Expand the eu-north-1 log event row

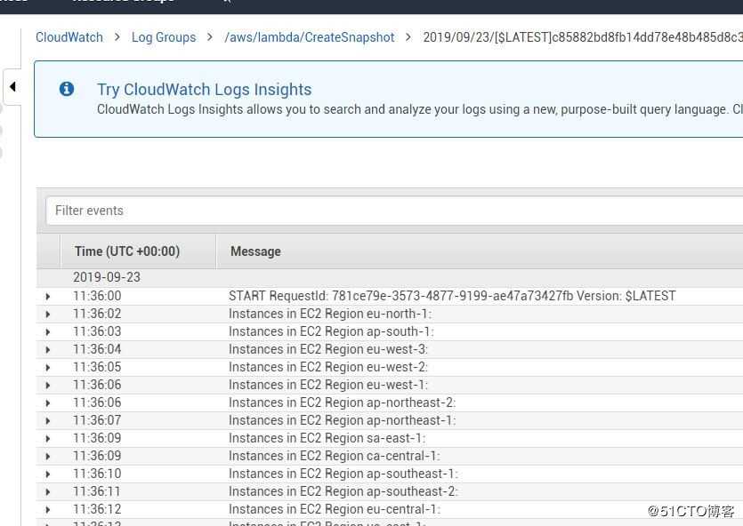(x=48, y=314)
